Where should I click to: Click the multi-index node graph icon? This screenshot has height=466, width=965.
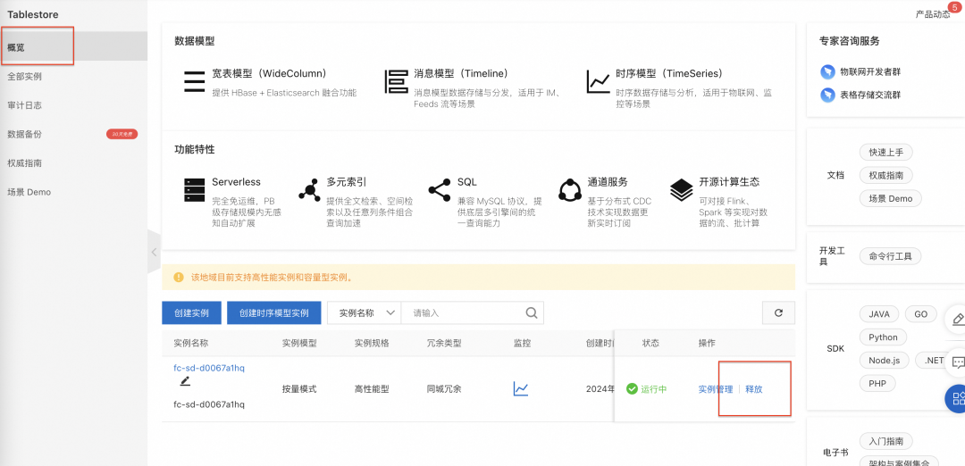pyautogui.click(x=309, y=190)
